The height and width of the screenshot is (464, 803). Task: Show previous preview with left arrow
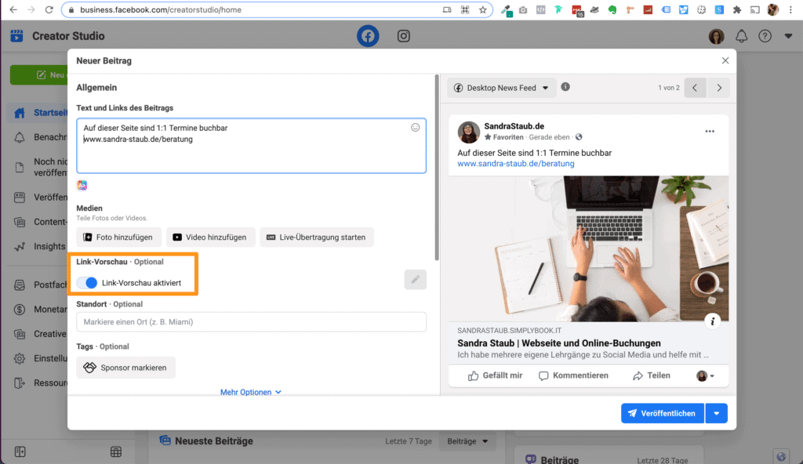pos(695,88)
